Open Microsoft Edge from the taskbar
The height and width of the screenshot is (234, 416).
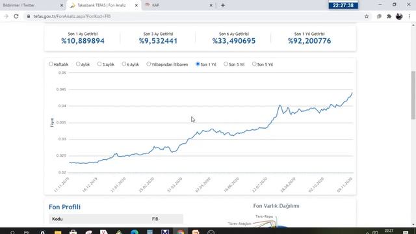[135, 232]
